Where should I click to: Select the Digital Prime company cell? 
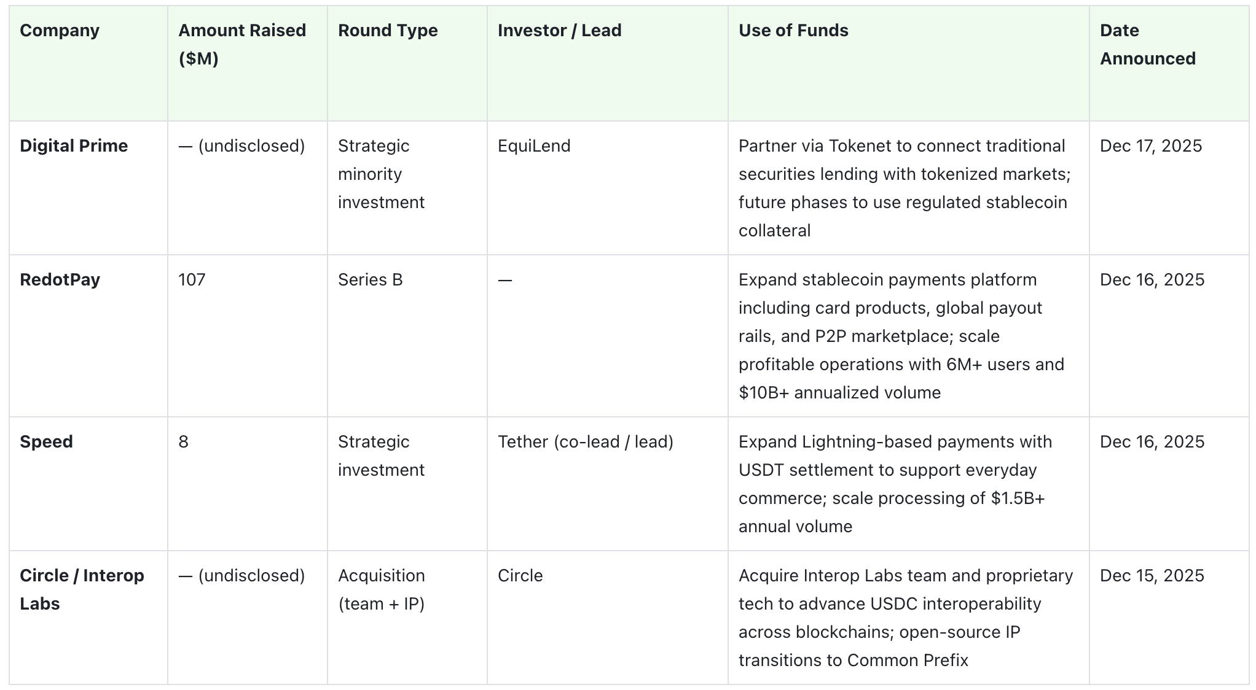pyautogui.click(x=74, y=146)
